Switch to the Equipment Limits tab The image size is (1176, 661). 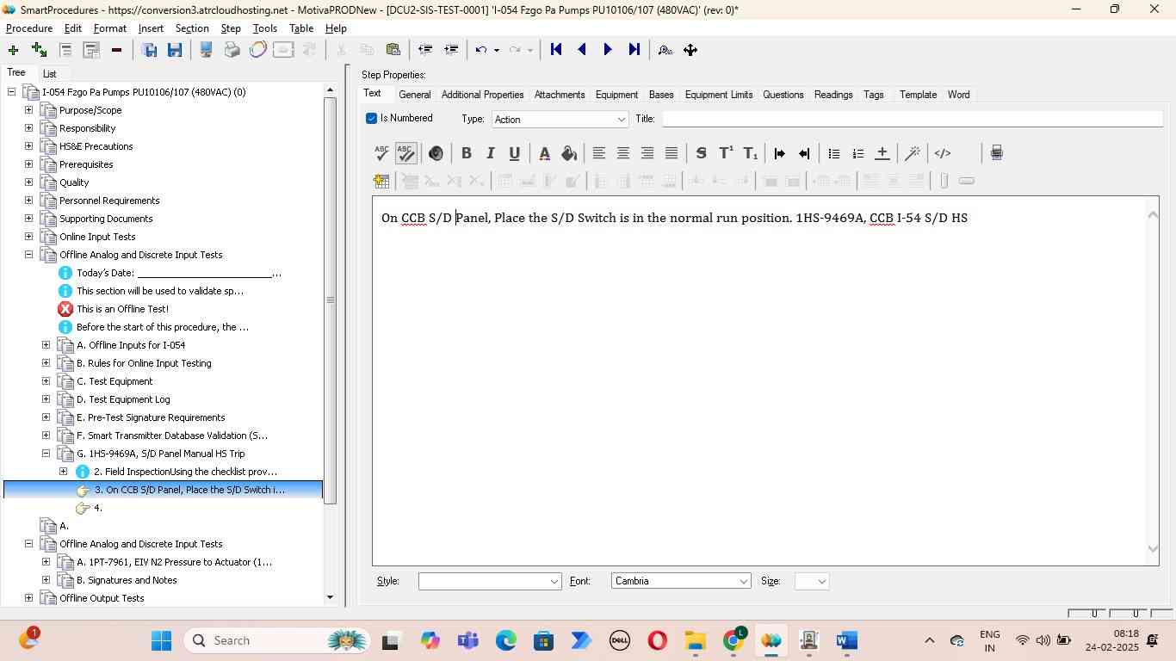pyautogui.click(x=719, y=95)
